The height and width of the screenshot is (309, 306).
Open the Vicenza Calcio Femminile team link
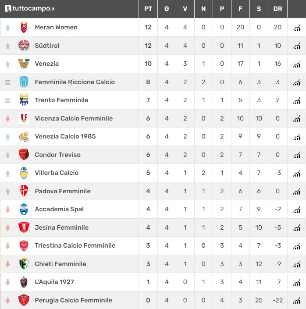(x=74, y=118)
